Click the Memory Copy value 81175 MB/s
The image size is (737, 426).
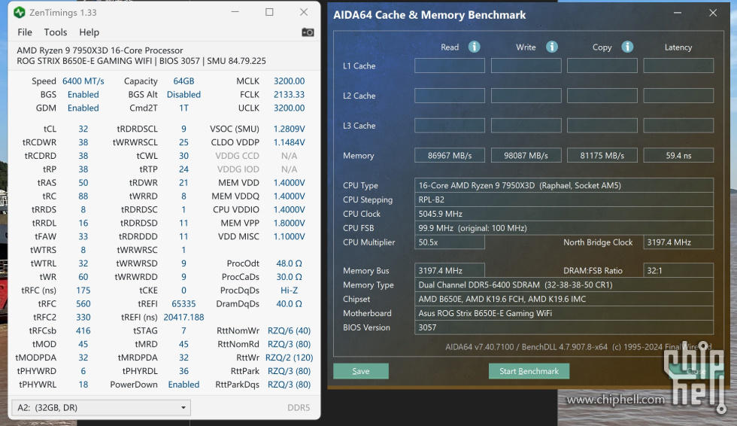[x=602, y=155]
